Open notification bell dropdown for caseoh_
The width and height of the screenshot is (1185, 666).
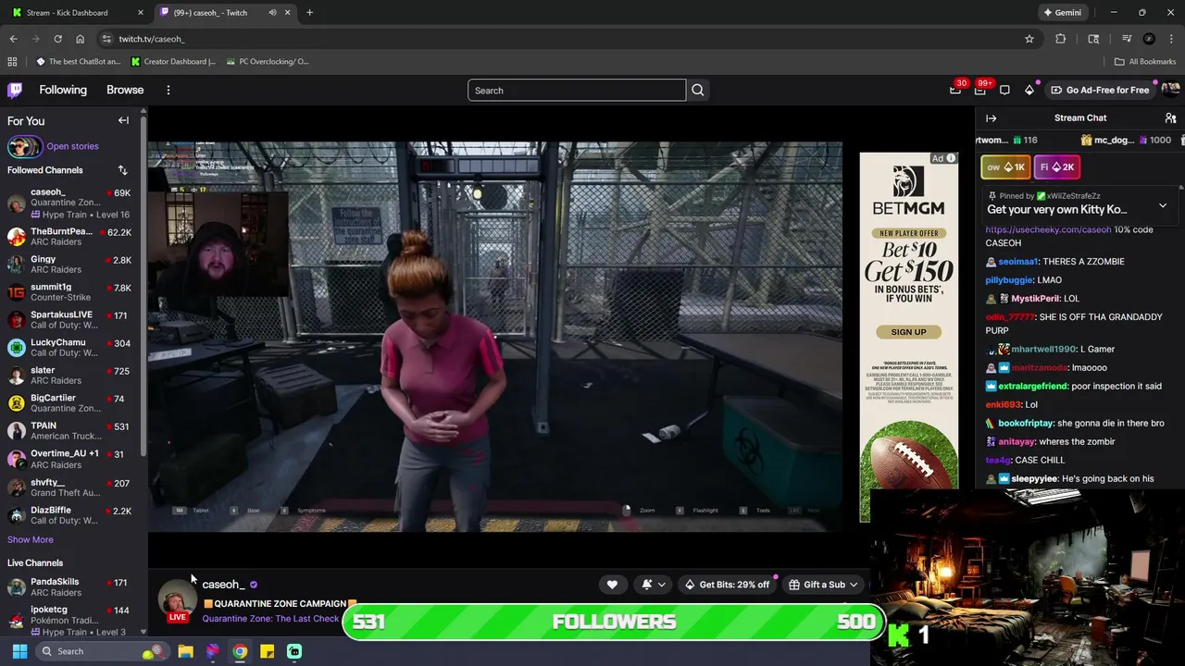pos(653,585)
